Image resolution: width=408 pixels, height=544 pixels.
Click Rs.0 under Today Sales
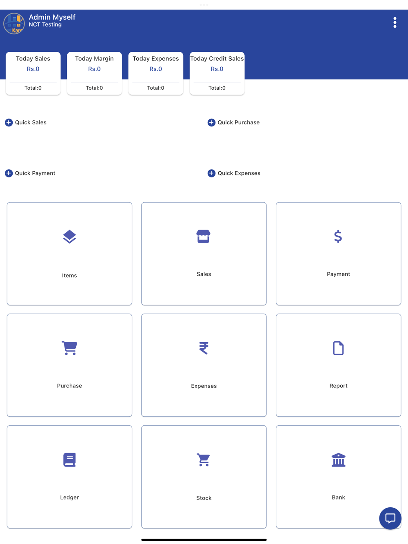tap(33, 69)
